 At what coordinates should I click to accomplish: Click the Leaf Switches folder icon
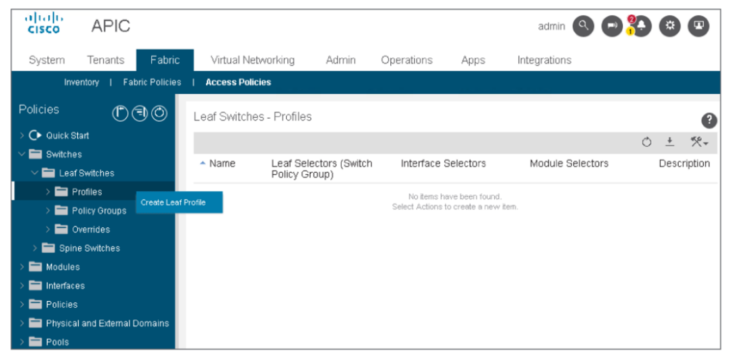[x=48, y=173]
